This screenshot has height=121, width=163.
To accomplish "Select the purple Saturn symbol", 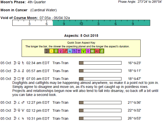I will pos(74,51).
